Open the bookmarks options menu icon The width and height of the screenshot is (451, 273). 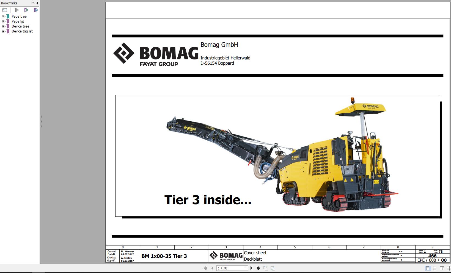point(5,10)
